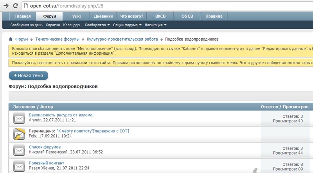
Task: Open the 'Правила' tab
Action: [214, 16]
